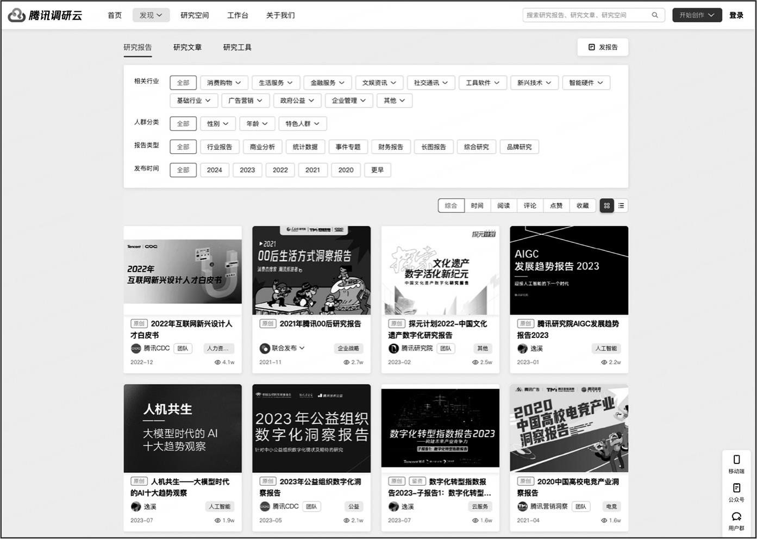This screenshot has width=757, height=539.
Task: Click 腾讯研究院 avatar icon on 探元计划 card
Action: click(393, 348)
